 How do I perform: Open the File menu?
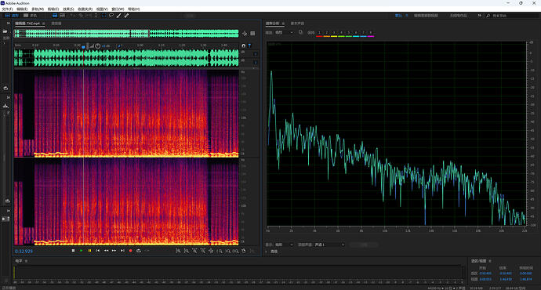(x=7, y=9)
